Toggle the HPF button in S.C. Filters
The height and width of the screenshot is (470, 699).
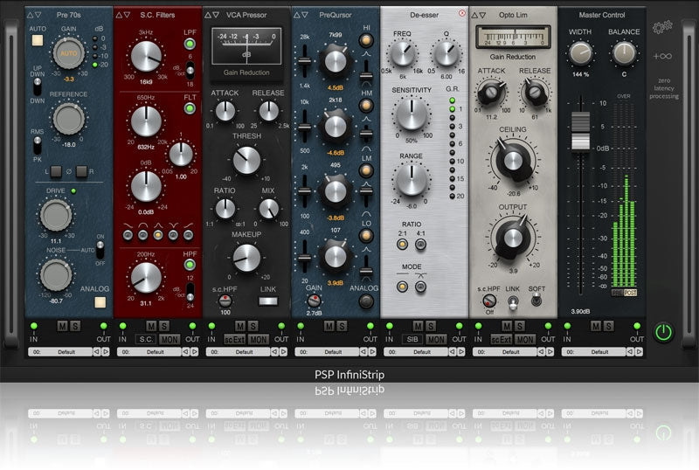(190, 265)
